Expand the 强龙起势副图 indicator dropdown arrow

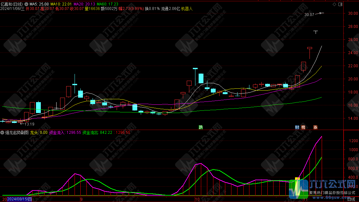[x=3, y=133]
